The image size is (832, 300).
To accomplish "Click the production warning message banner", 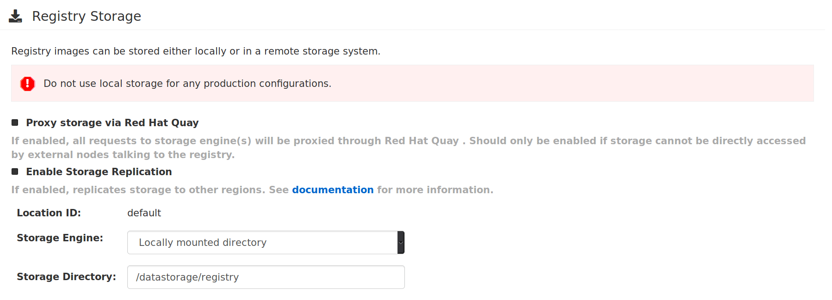I will (187, 84).
